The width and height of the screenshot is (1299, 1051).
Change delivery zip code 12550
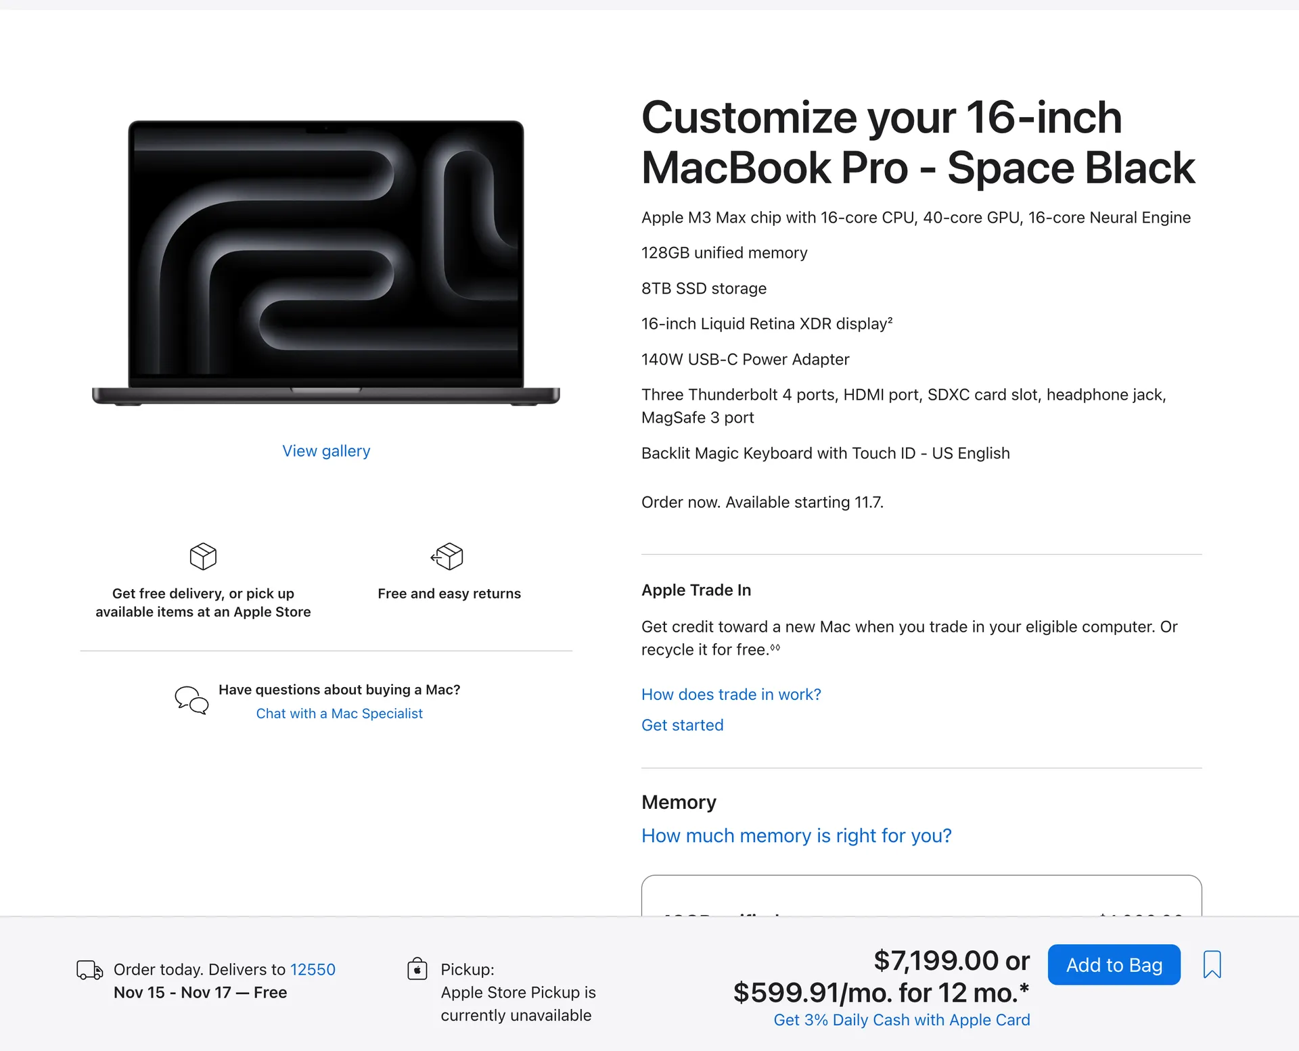(x=313, y=970)
